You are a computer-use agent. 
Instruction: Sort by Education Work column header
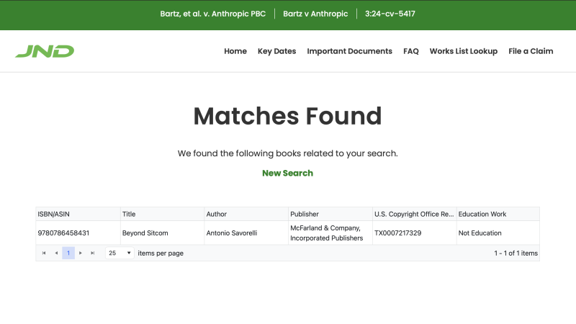(498, 214)
